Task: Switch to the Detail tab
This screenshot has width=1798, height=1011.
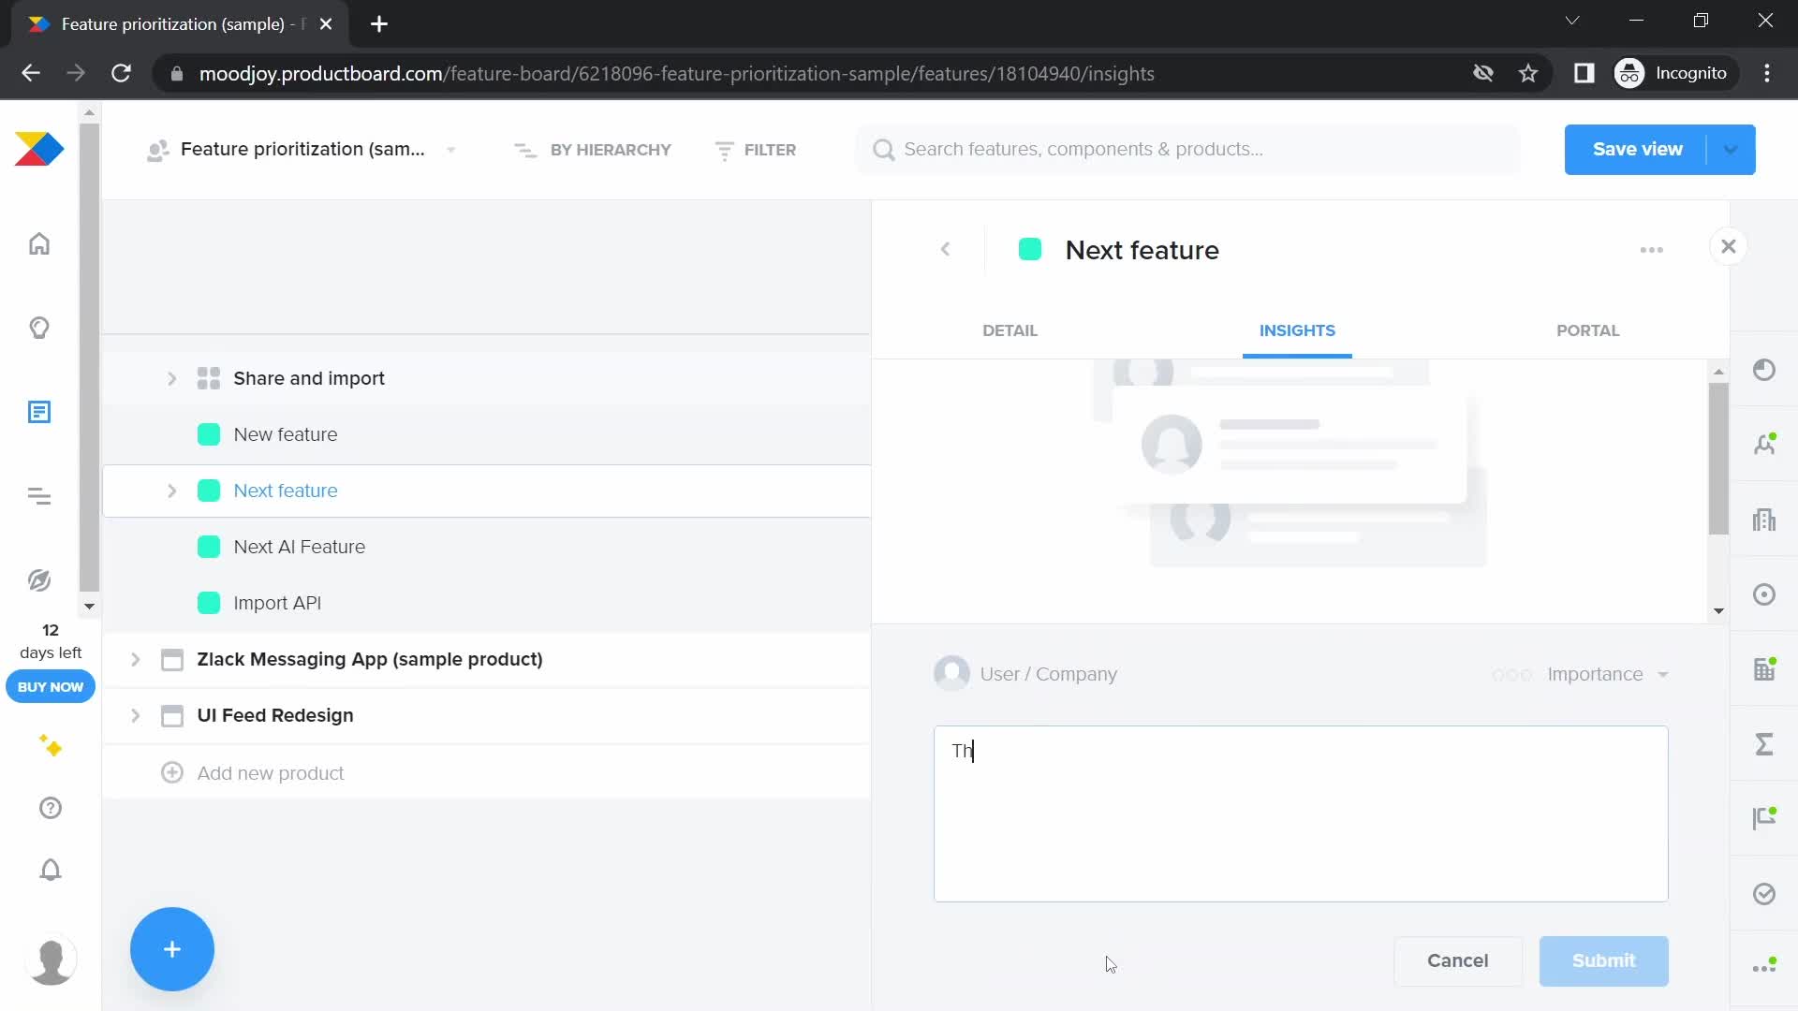Action: tap(1011, 330)
